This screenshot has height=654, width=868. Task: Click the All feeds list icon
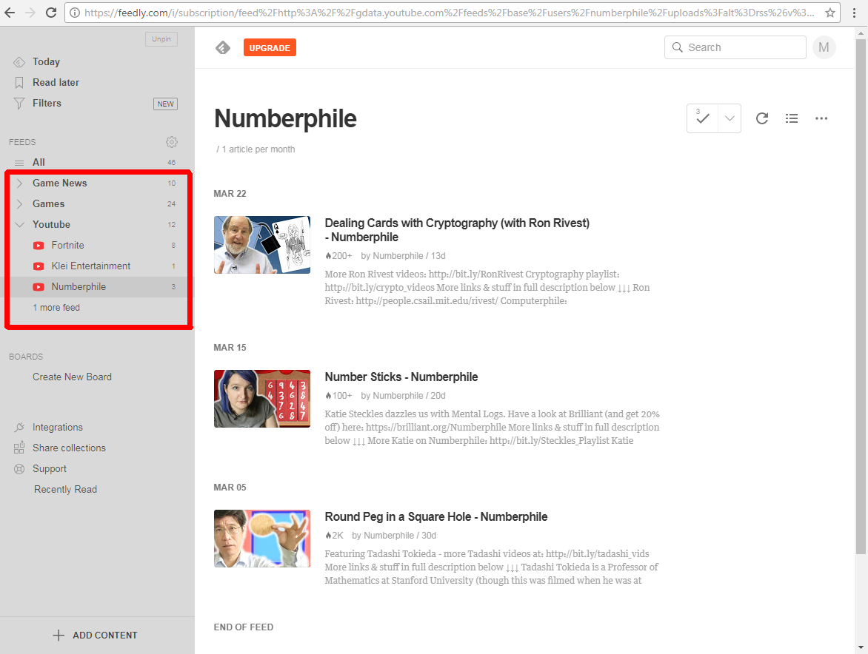[19, 163]
